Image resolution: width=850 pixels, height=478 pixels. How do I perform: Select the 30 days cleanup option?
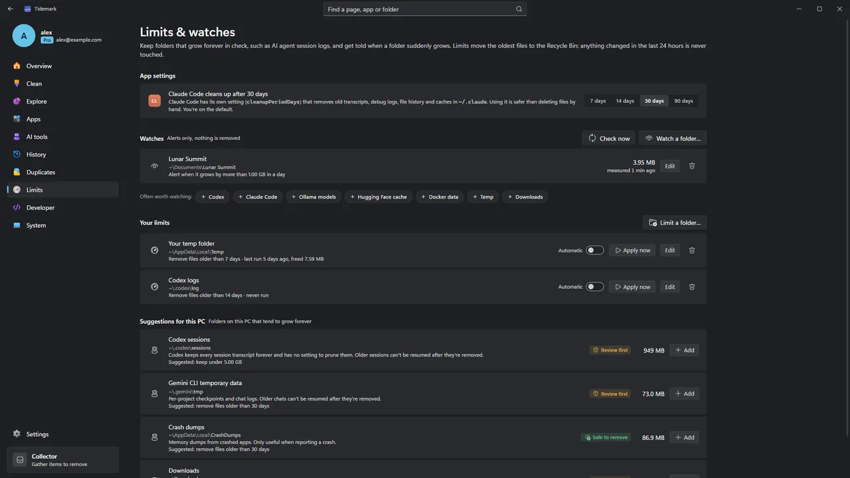(x=654, y=101)
